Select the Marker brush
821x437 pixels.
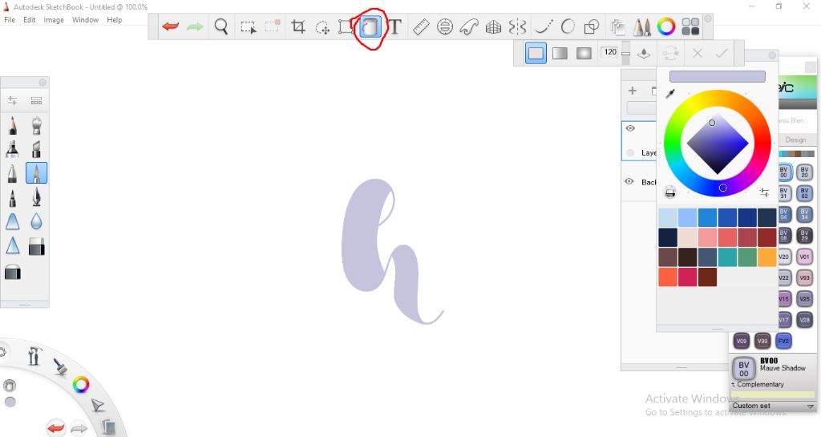coord(13,149)
